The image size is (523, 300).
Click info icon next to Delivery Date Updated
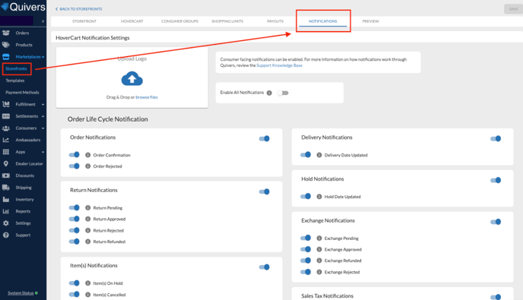pyautogui.click(x=319, y=155)
